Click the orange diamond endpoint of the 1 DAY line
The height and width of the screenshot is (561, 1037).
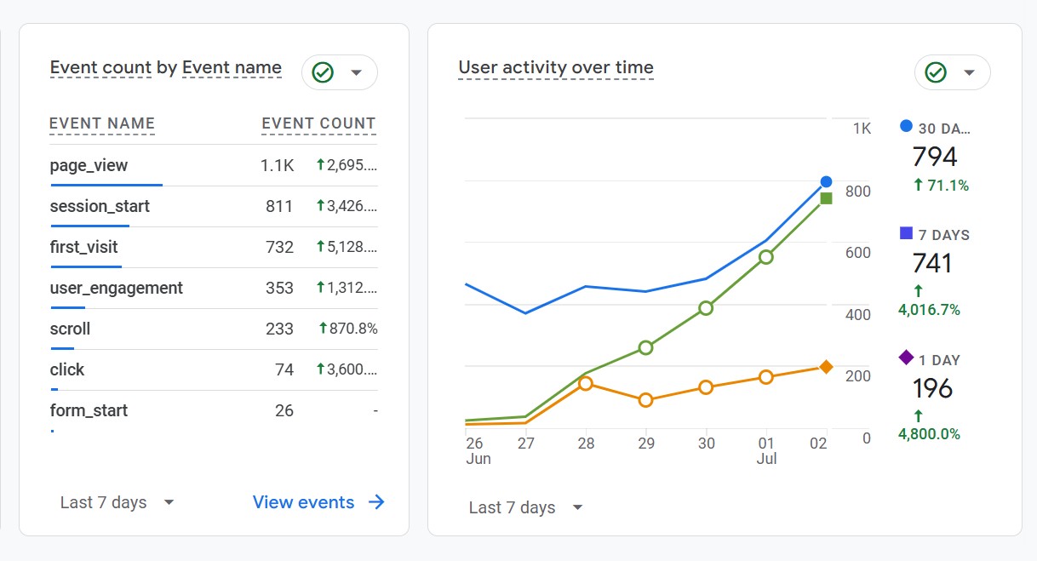[826, 367]
